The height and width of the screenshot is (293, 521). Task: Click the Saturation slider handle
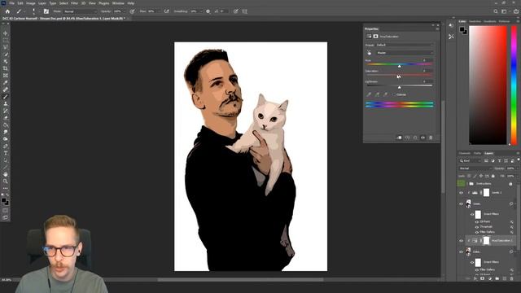pyautogui.click(x=399, y=77)
